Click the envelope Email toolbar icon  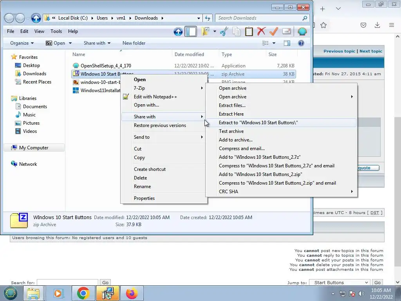pos(286,31)
